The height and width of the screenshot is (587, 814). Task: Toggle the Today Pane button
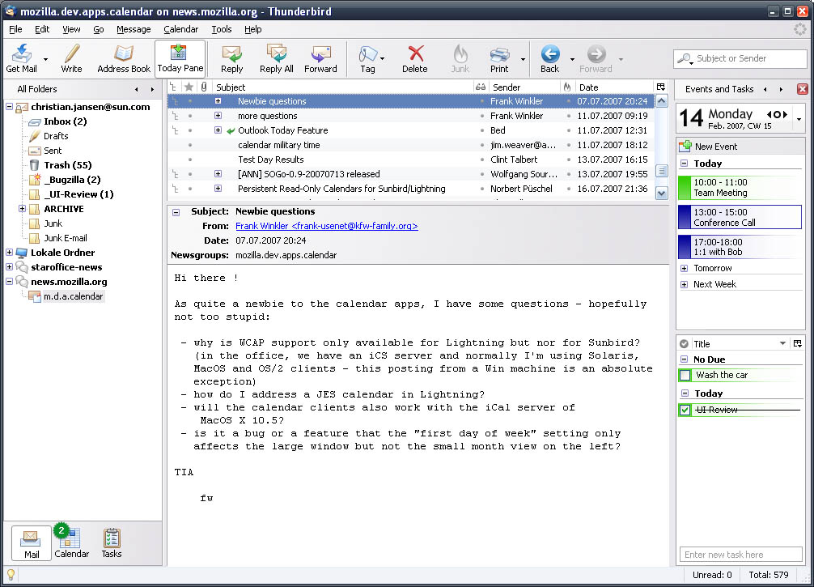(x=180, y=57)
